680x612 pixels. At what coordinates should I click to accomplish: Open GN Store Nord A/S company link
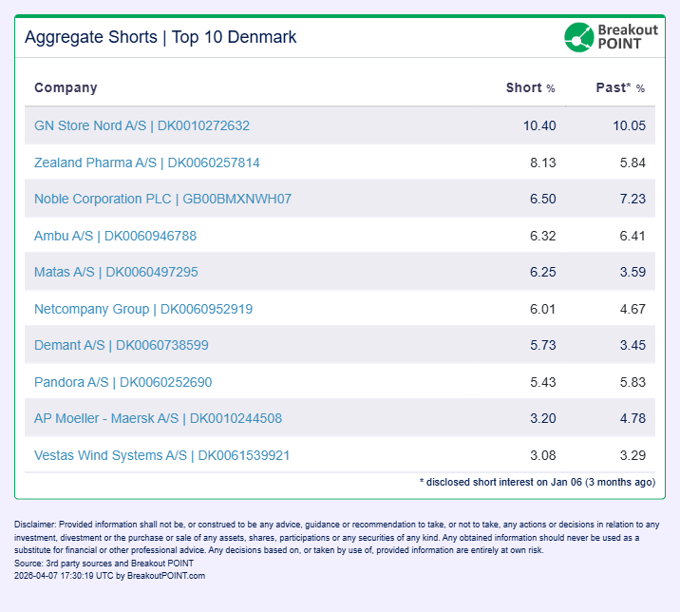click(x=142, y=125)
